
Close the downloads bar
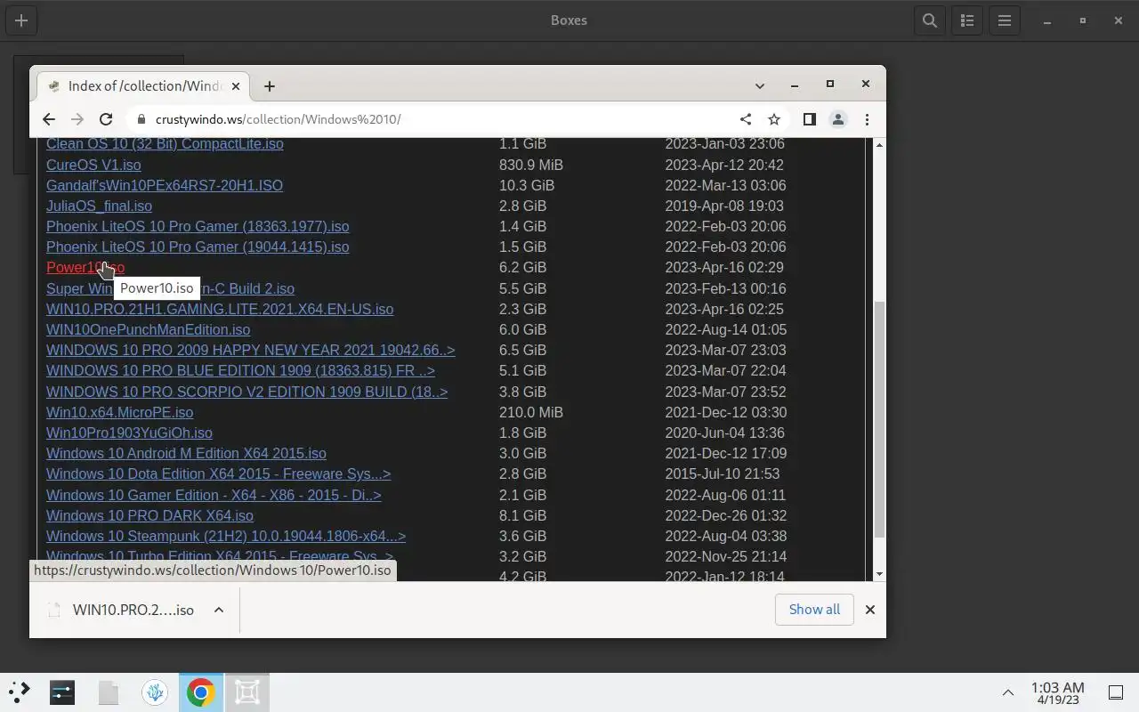tap(870, 610)
